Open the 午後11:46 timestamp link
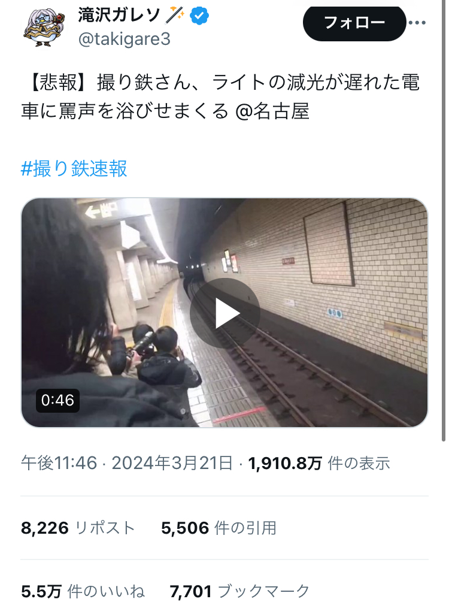Viewport: 449px width, 602px height. (59, 463)
